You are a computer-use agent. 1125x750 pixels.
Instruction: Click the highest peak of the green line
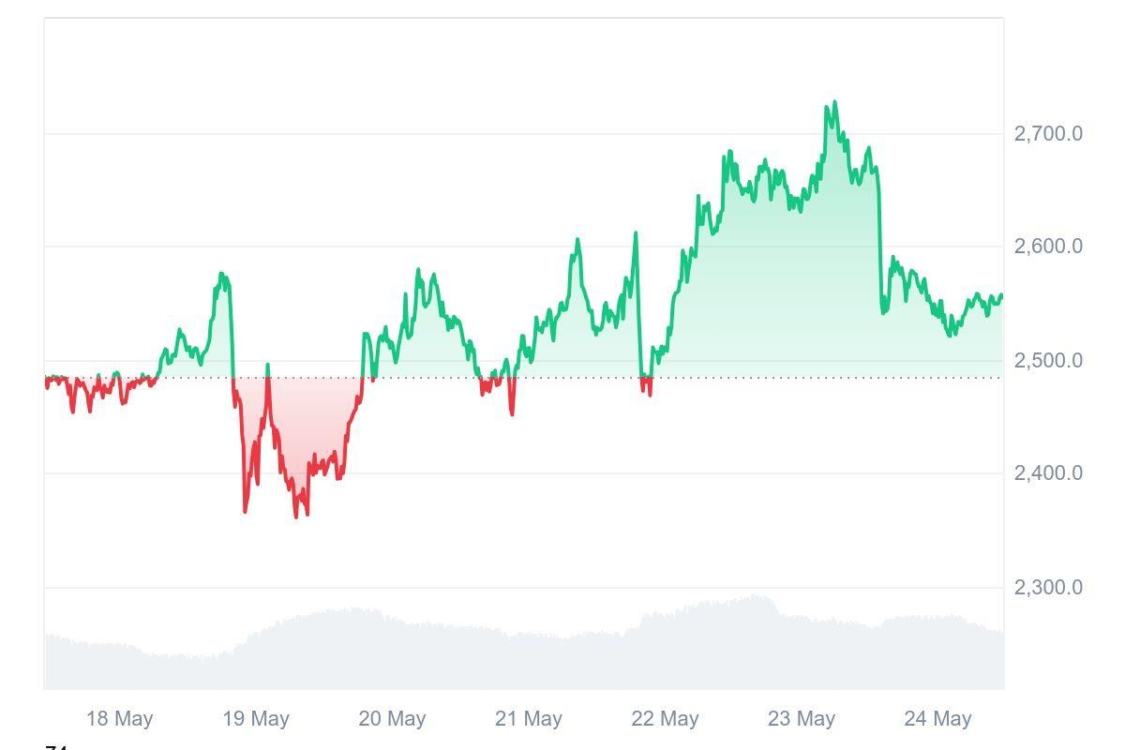834,103
